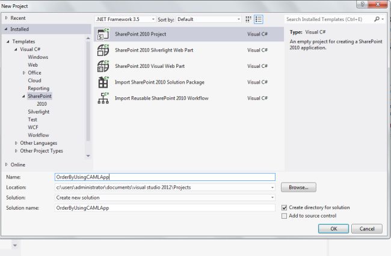This screenshot has height=256, width=391.
Task: Select 'SharePoint 2010 Visual Web Part' text
Action: (x=150, y=66)
